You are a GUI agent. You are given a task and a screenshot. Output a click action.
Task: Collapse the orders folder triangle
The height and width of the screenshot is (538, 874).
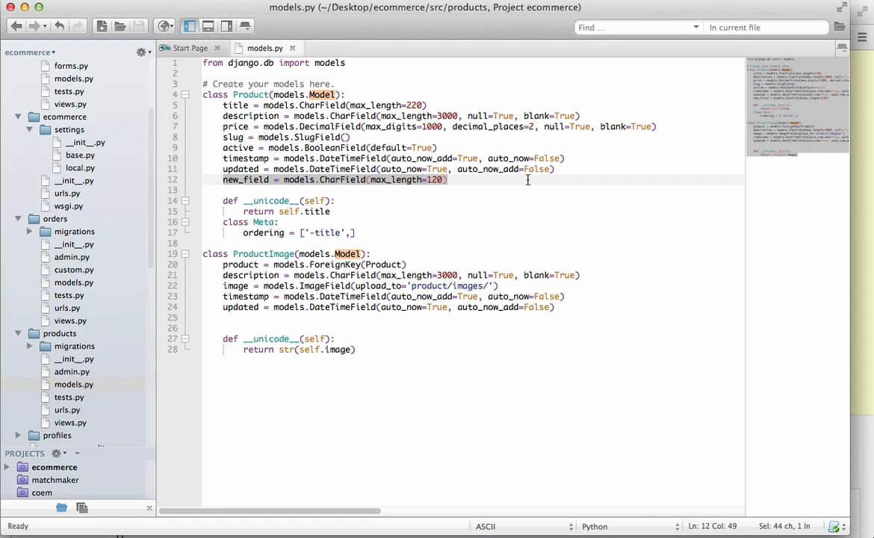18,218
